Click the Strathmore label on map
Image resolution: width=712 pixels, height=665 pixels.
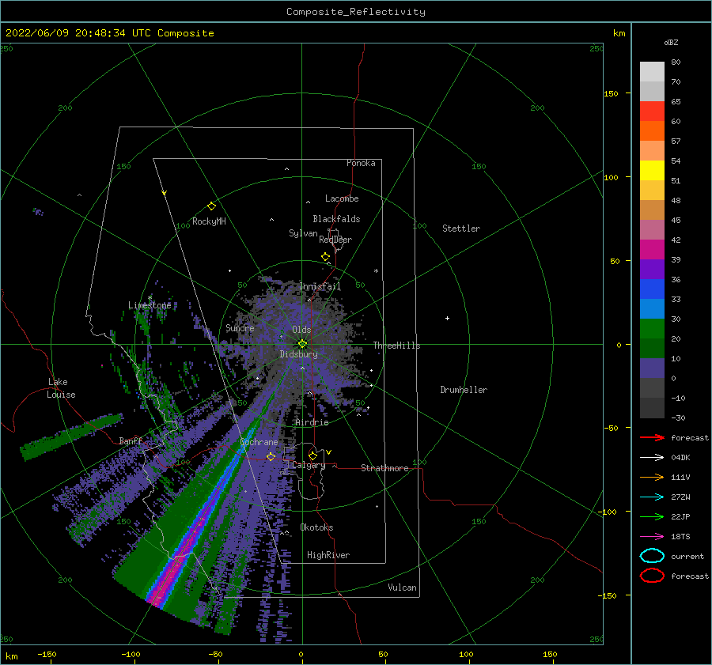(384, 468)
